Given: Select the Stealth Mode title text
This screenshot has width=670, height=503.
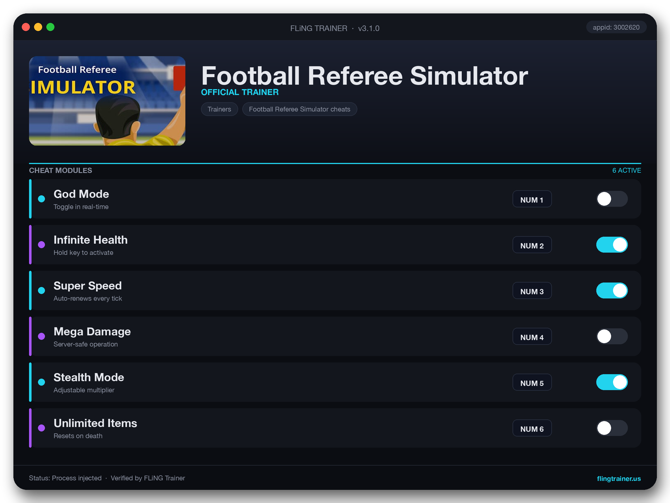Looking at the screenshot, I should click(x=89, y=377).
